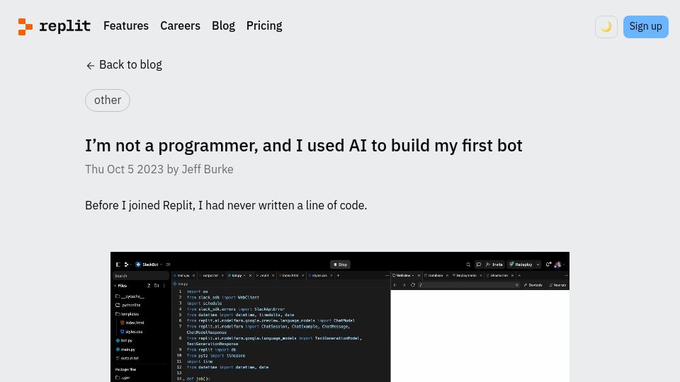This screenshot has width=680, height=382.
Task: Go to the Blog section
Action: pos(223,26)
